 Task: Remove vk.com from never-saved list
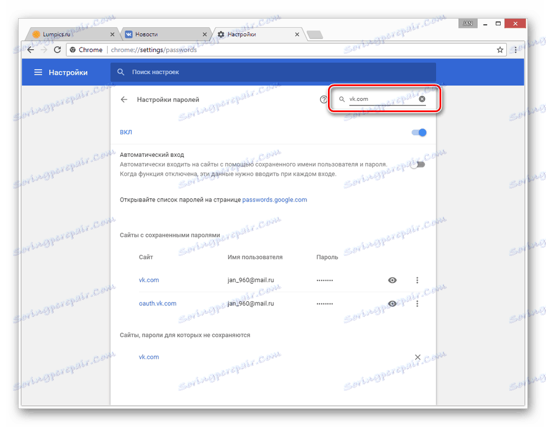click(x=417, y=357)
